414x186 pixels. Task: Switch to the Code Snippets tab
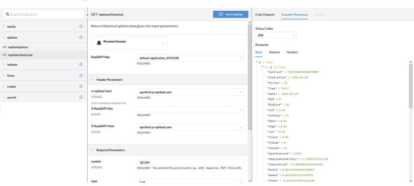pyautogui.click(x=265, y=14)
